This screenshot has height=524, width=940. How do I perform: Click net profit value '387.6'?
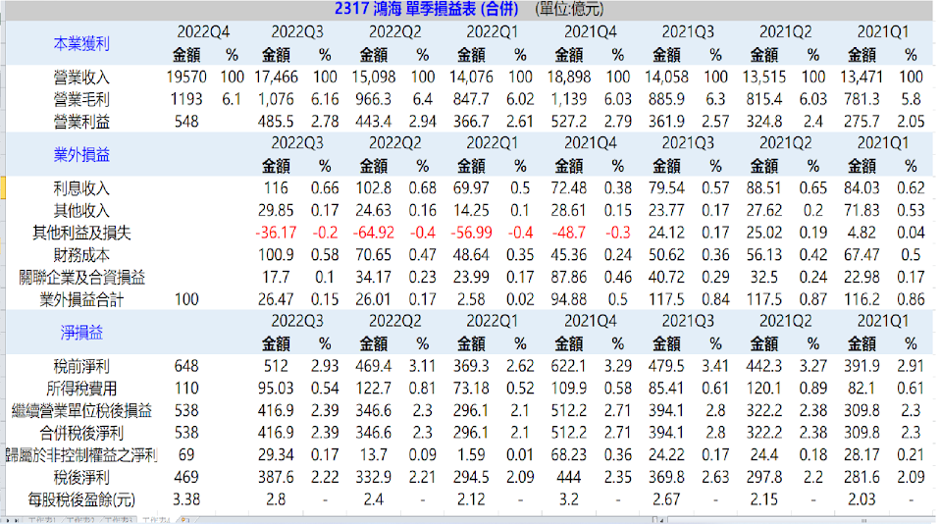tap(276, 477)
